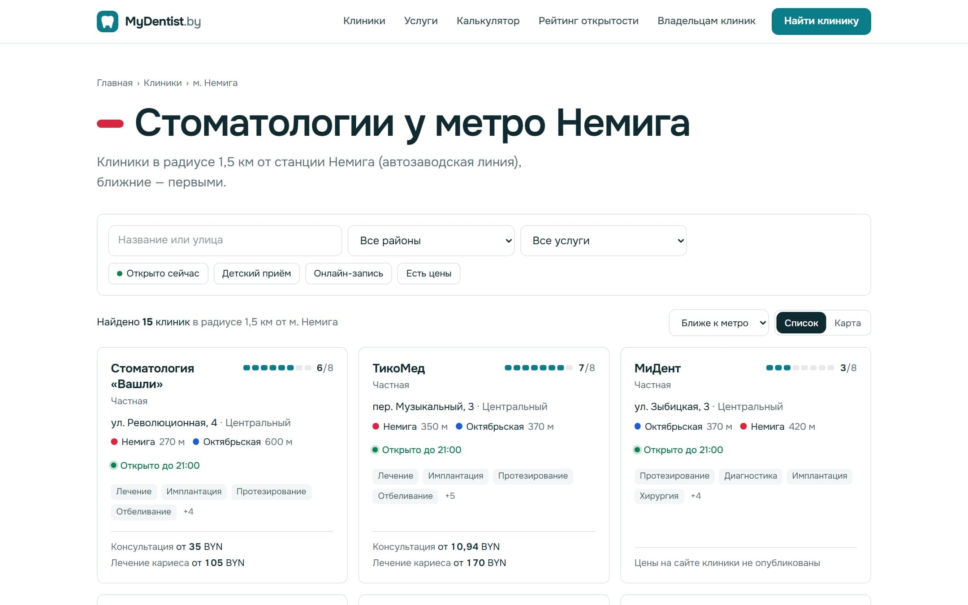Click the 3/8 openness rating dots for МиДент
The height and width of the screenshot is (605, 968).
coord(800,368)
